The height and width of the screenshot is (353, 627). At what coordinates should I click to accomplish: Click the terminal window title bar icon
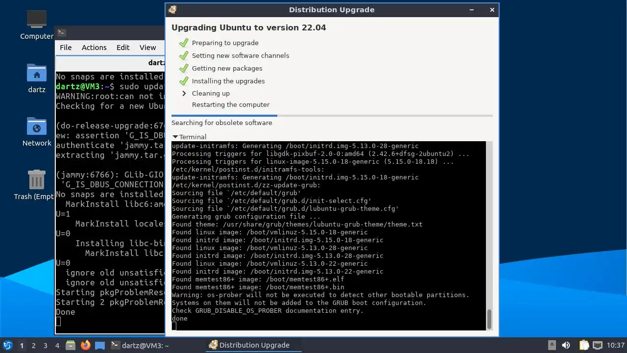click(x=62, y=33)
